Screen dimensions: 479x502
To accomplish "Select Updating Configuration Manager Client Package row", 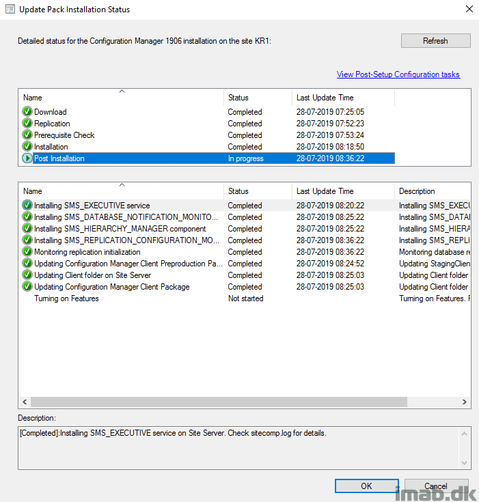I will coord(246,287).
